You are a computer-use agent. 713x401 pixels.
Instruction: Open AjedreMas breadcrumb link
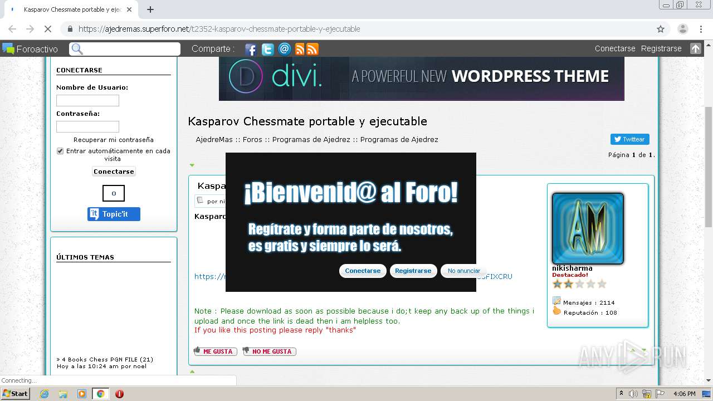[214, 140]
